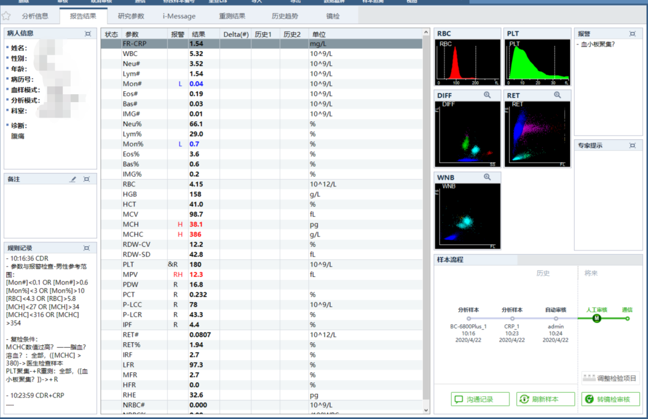The width and height of the screenshot is (648, 419).
Task: Zoom into the DIFF scattergram
Action: pos(487,95)
